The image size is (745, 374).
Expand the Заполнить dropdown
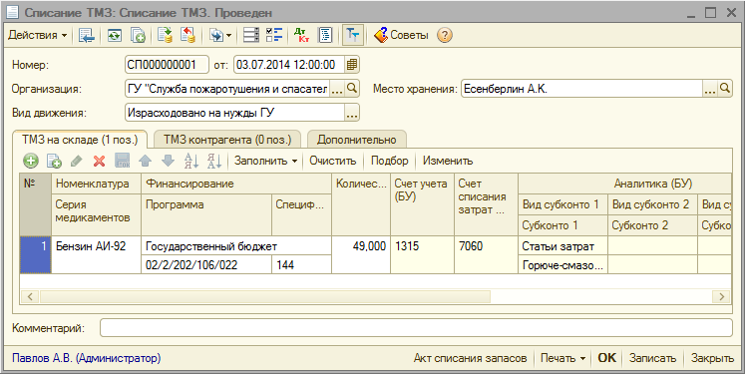pos(265,162)
